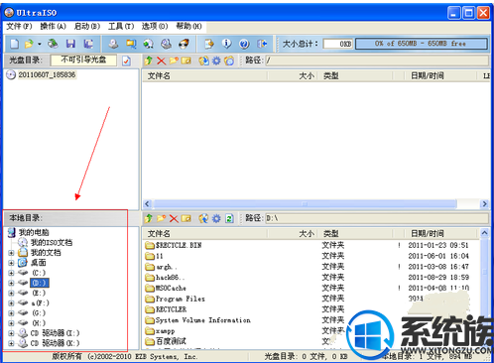This screenshot has height=363, width=494.
Task: Expand the CD 驱动器 (I:) plus sign
Action: click(11, 333)
